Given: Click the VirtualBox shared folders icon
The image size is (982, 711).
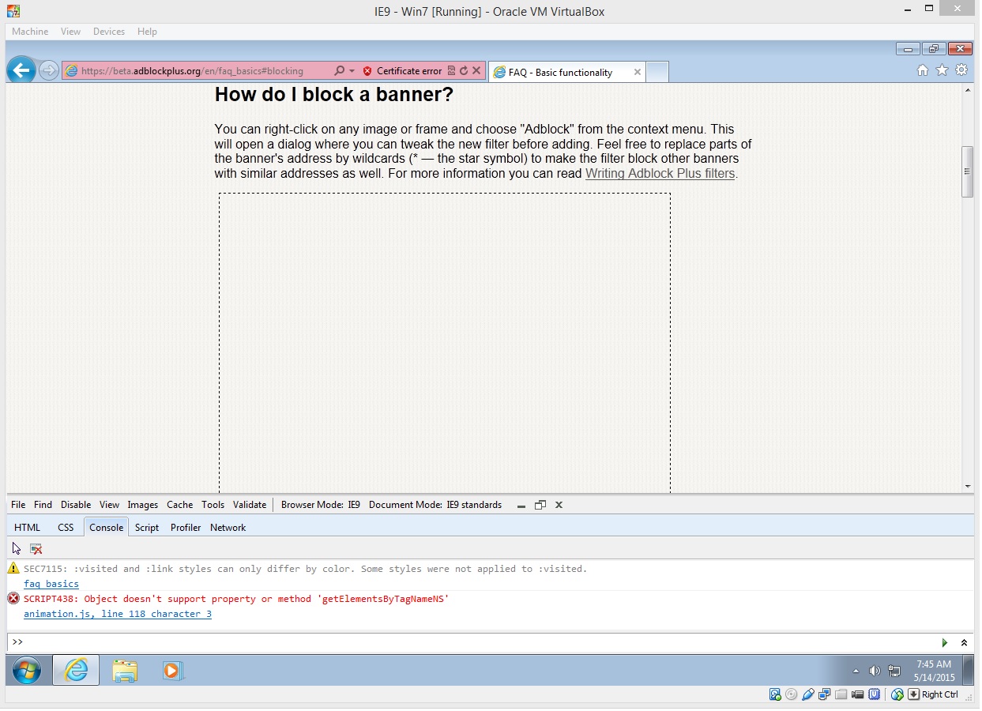Looking at the screenshot, I should 841,695.
